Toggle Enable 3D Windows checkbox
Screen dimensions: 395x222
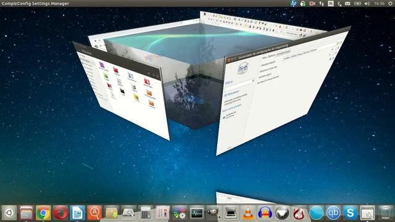coord(224,117)
